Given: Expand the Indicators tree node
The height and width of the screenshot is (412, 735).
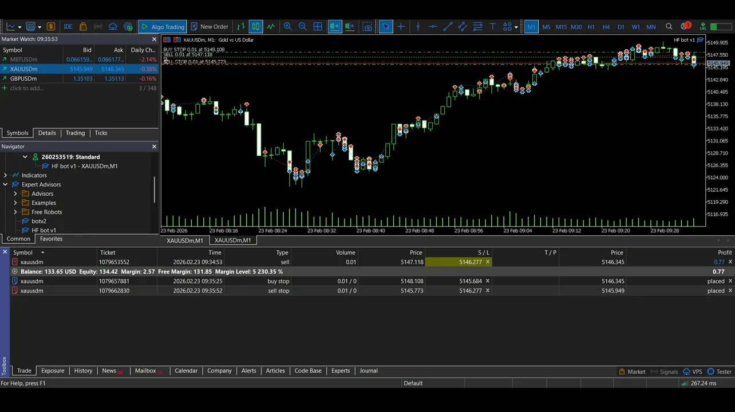Looking at the screenshot, I should (5, 175).
